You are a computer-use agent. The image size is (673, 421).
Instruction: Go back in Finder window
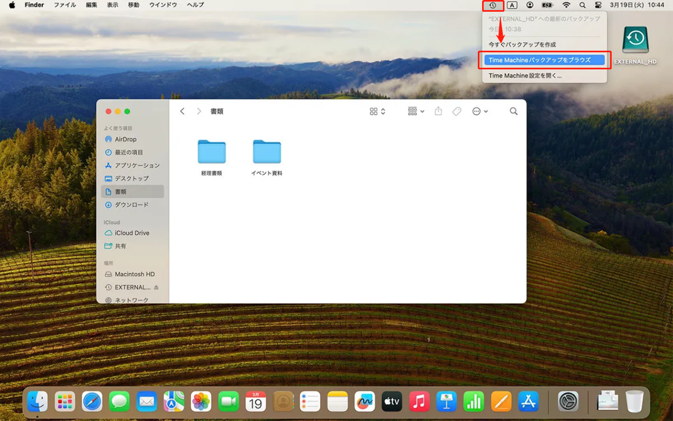point(182,111)
